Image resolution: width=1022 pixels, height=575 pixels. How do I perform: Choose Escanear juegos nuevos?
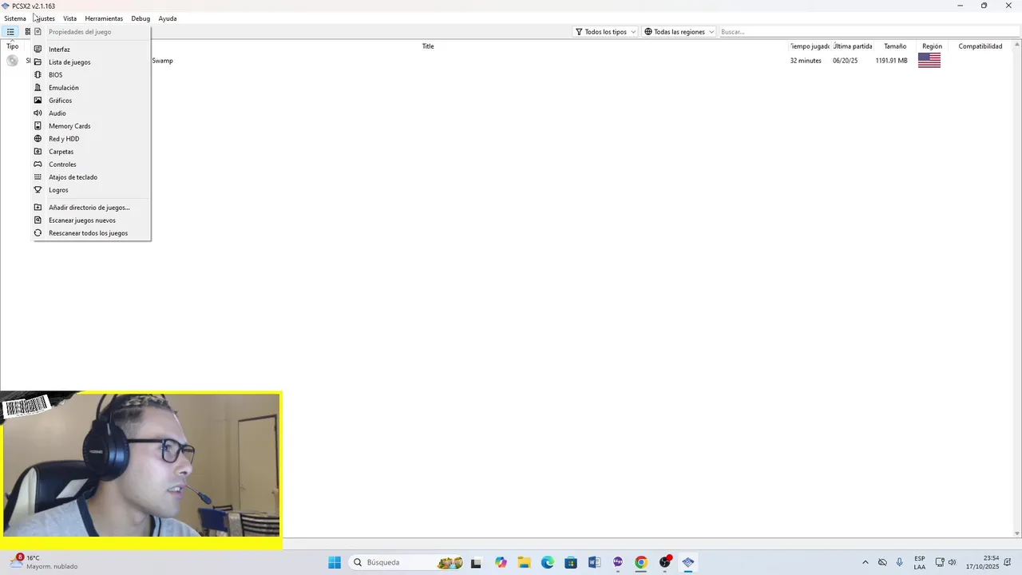pyautogui.click(x=91, y=220)
